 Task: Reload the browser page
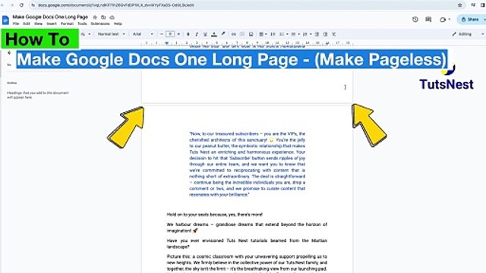[x=21, y=5]
